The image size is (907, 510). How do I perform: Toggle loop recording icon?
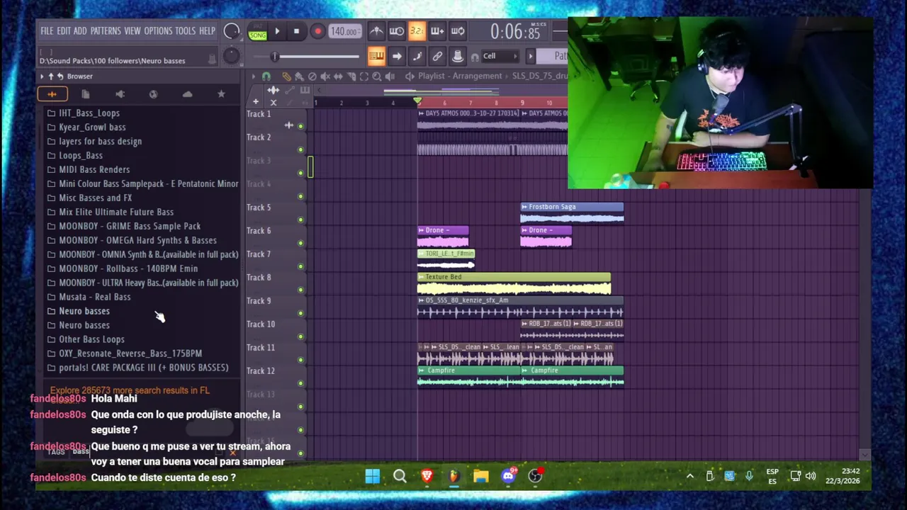(458, 31)
